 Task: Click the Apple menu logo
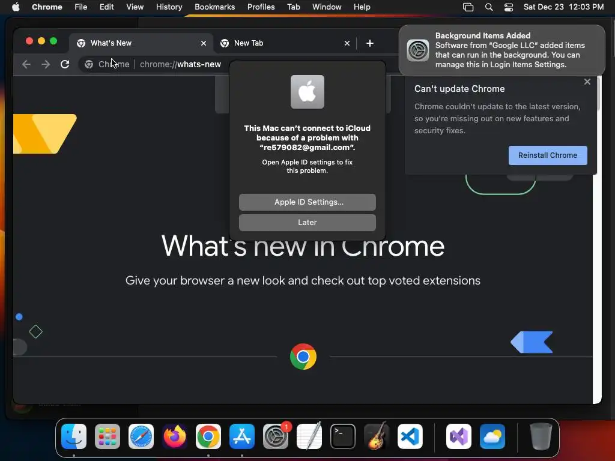[x=16, y=7]
